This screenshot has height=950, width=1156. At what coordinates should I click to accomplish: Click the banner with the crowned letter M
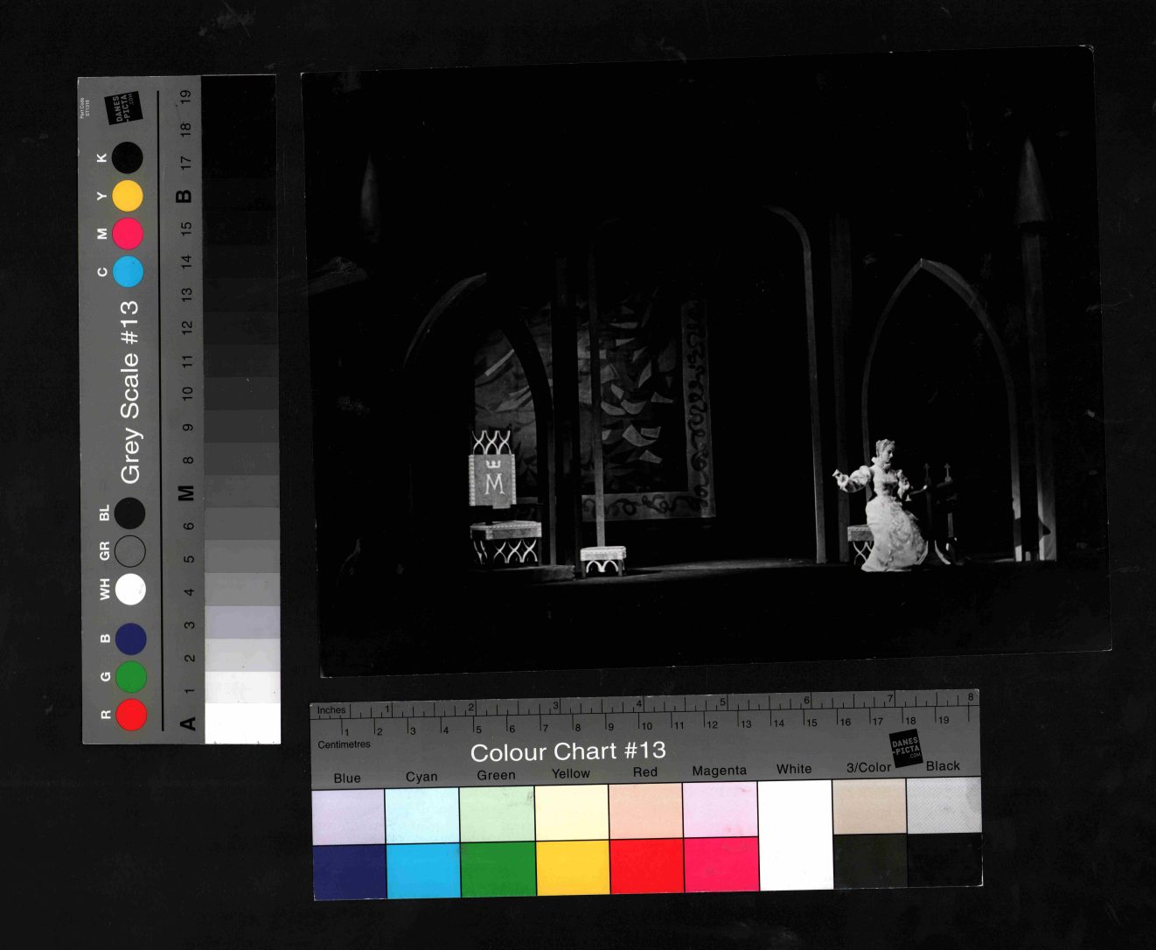[492, 480]
